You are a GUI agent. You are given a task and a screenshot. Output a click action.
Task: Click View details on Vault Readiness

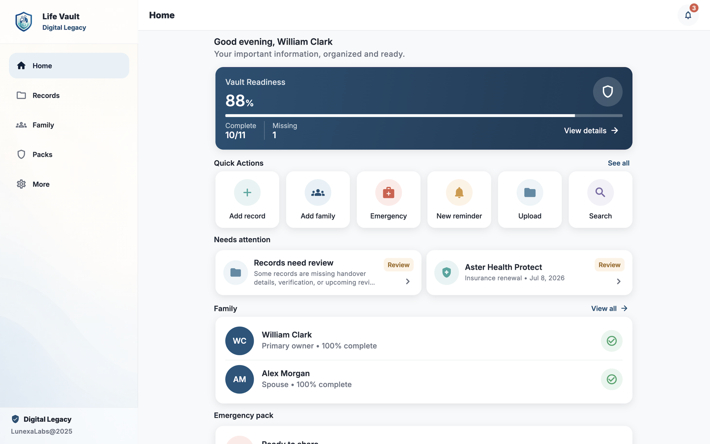click(x=591, y=131)
